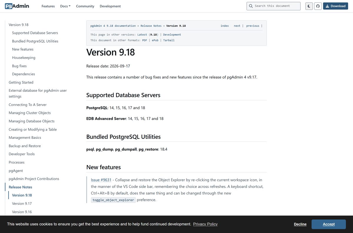
Task: Select Version 9.18 at sidebar top
Action: pos(19,25)
